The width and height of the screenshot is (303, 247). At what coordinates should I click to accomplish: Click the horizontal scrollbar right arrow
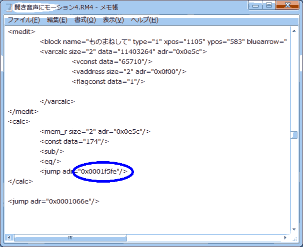(285, 238)
